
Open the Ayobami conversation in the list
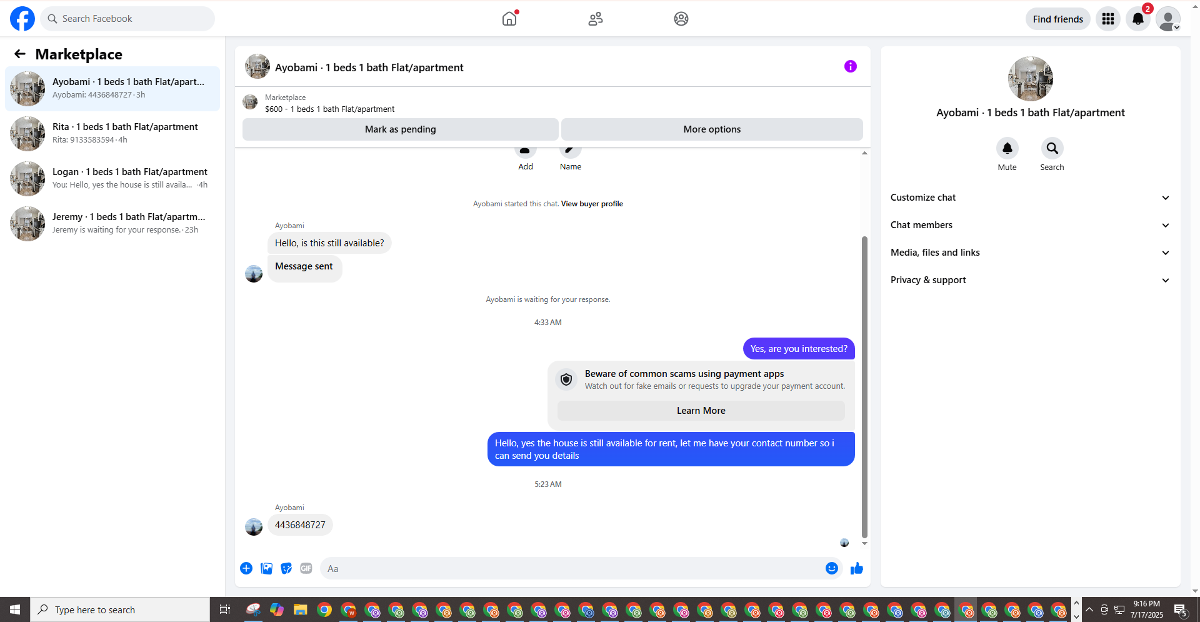pos(112,89)
